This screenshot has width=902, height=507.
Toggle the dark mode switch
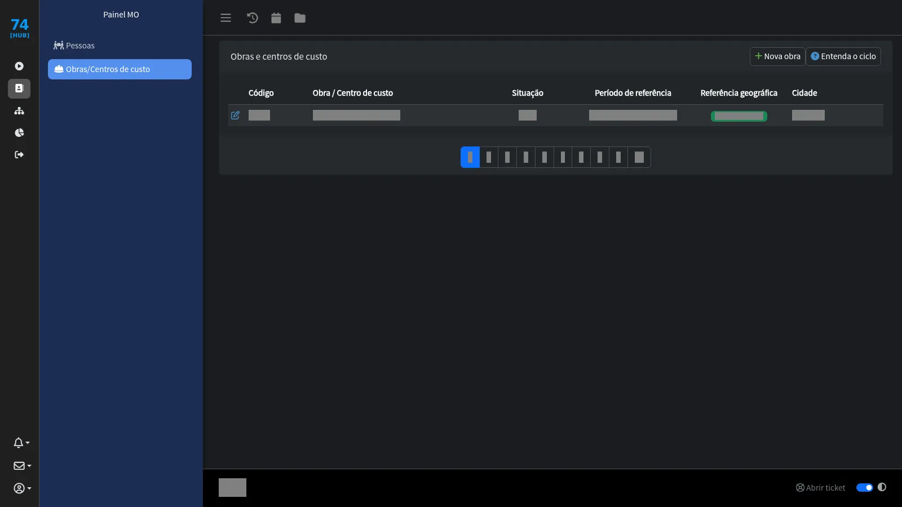click(864, 487)
